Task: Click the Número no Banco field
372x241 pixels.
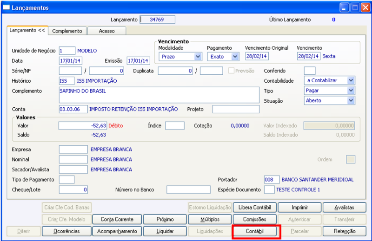Action: (x=189, y=189)
